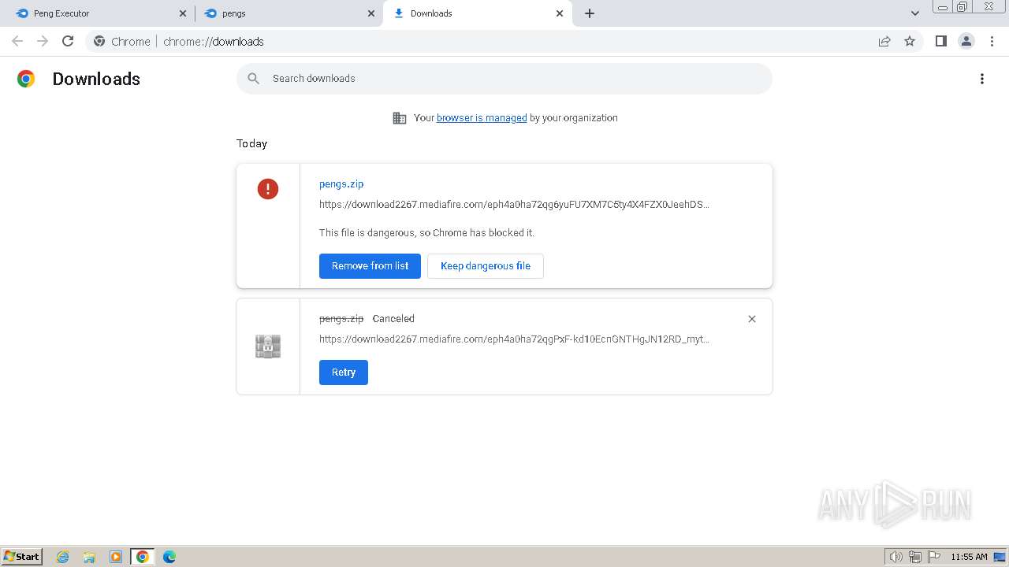
Task: Expand the tab search dropdown arrow
Action: [x=915, y=13]
